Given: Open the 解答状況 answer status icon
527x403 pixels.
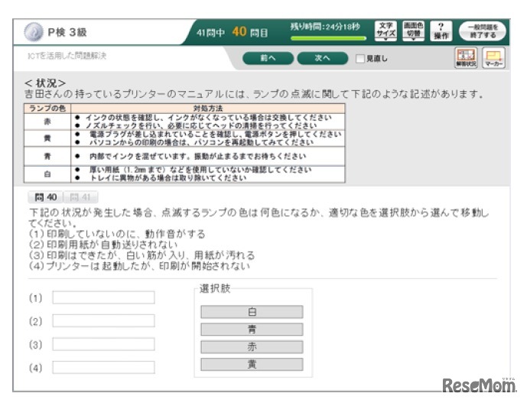Looking at the screenshot, I should coord(466,58).
